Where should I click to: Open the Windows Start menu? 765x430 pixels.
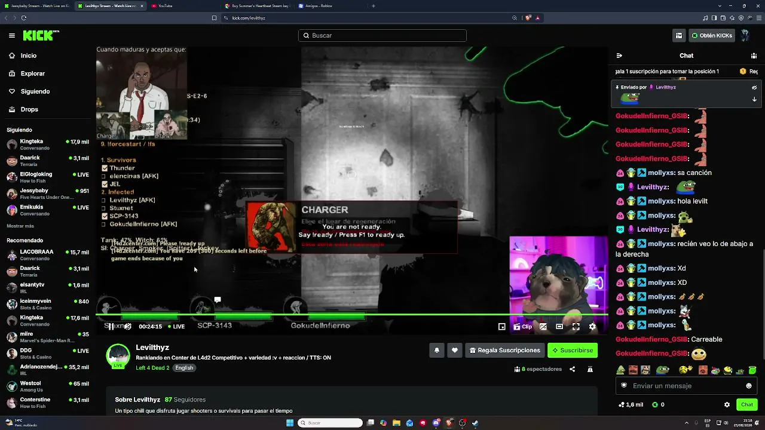click(x=290, y=423)
